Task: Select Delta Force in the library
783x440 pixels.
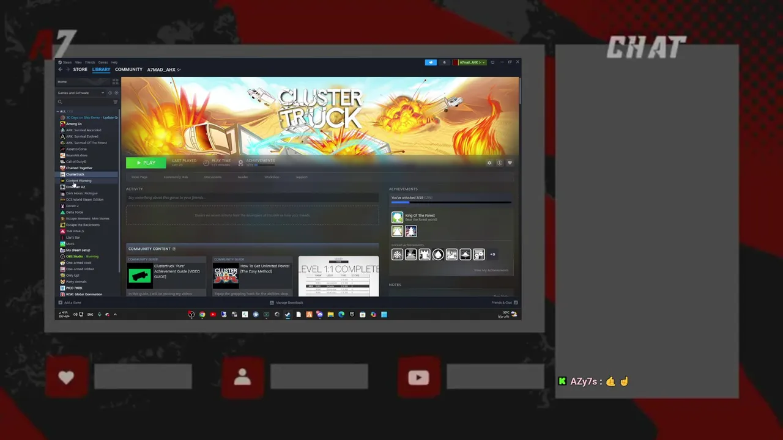Action: (74, 212)
